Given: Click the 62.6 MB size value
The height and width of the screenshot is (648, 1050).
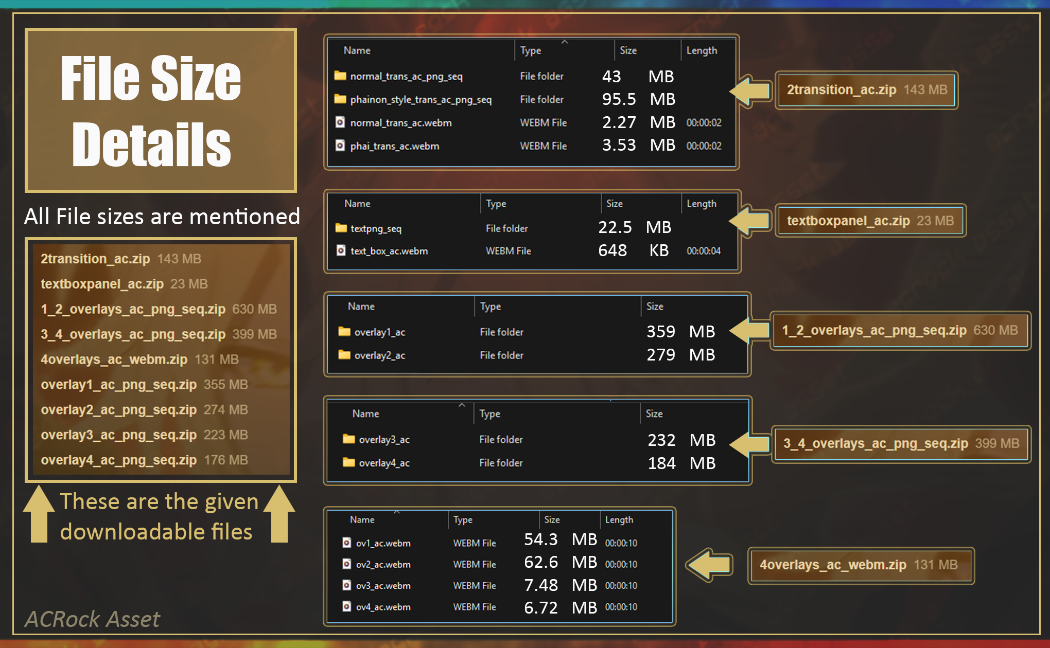Looking at the screenshot, I should pyautogui.click(x=561, y=562).
